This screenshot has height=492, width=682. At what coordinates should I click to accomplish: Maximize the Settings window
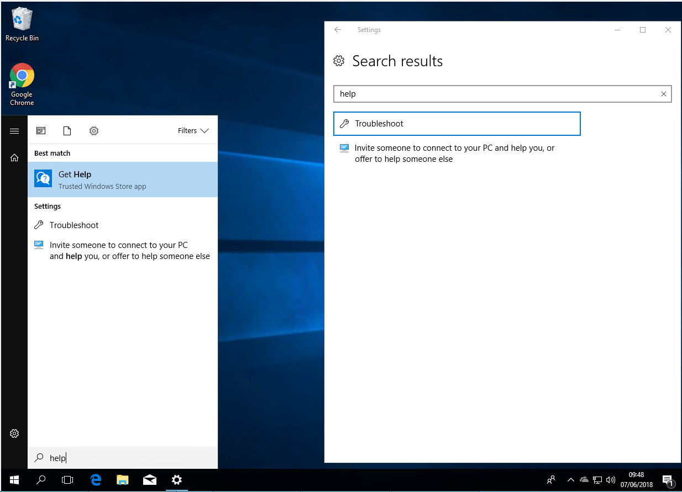click(643, 30)
